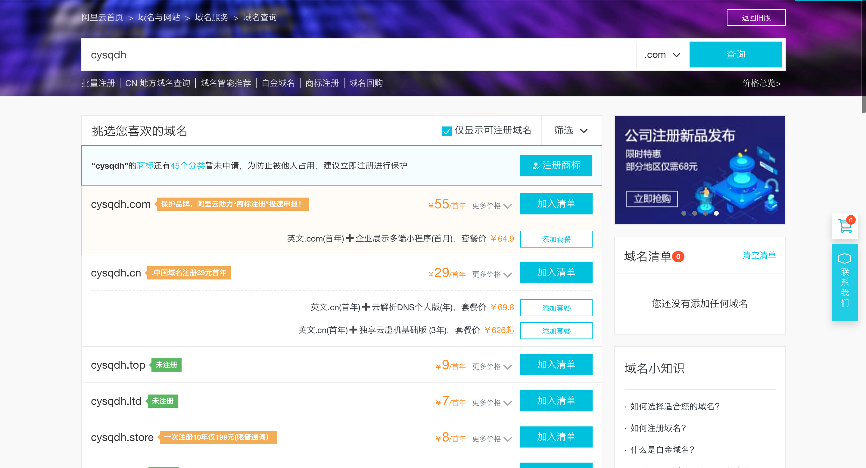This screenshot has width=866, height=468.
Task: Expand the 筛选 filter dropdown
Action: (571, 130)
